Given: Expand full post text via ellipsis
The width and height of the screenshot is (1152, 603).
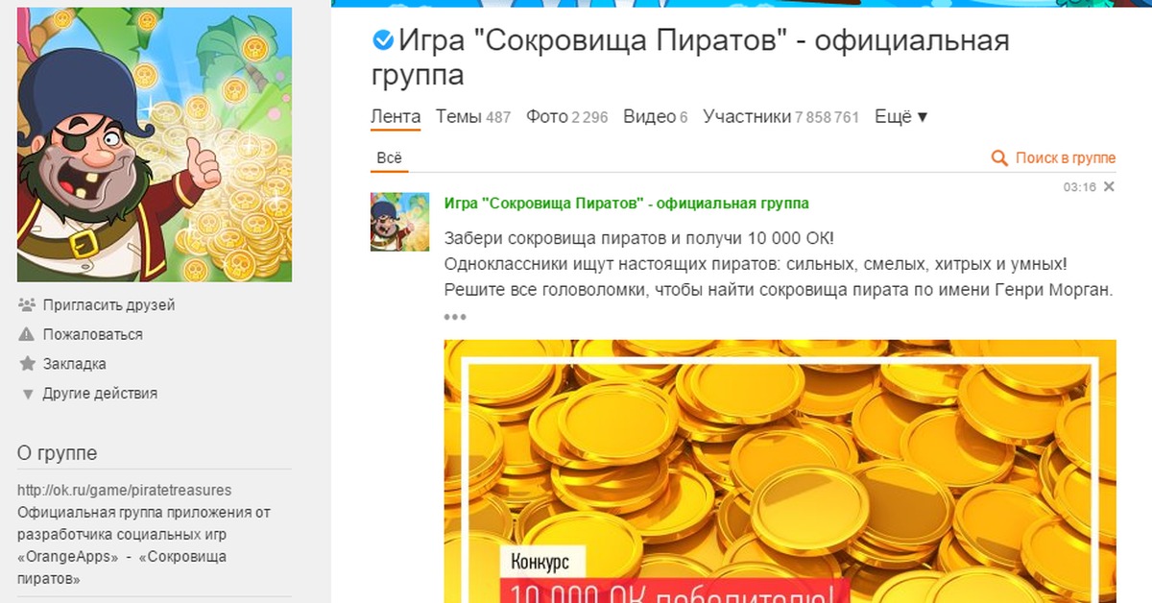Looking at the screenshot, I should click(455, 317).
